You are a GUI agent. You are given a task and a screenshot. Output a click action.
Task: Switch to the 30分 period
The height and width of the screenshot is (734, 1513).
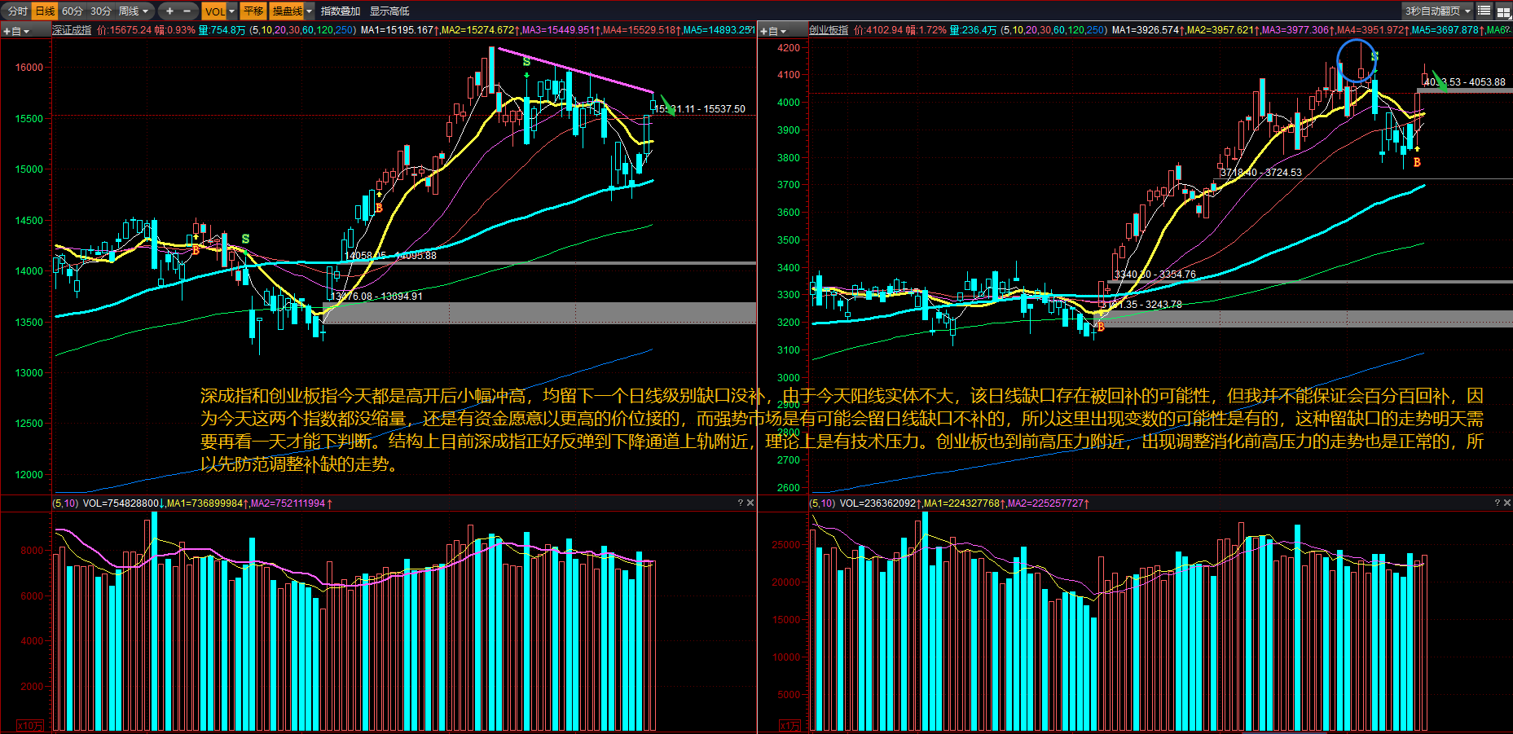pyautogui.click(x=101, y=11)
